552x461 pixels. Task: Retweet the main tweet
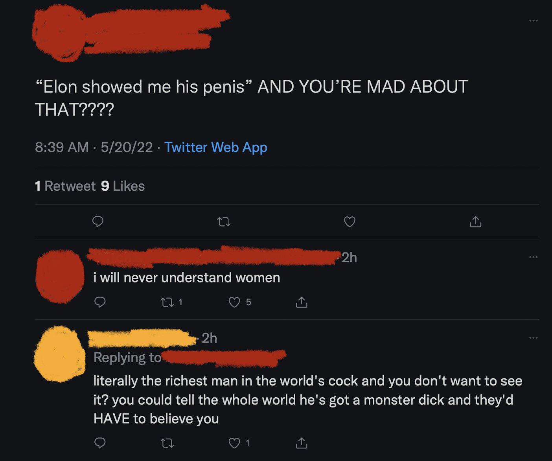tap(224, 222)
